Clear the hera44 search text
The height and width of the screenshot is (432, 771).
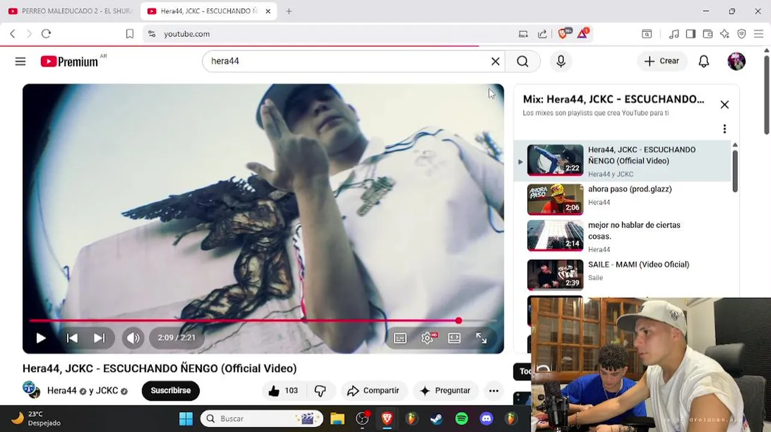tap(495, 61)
